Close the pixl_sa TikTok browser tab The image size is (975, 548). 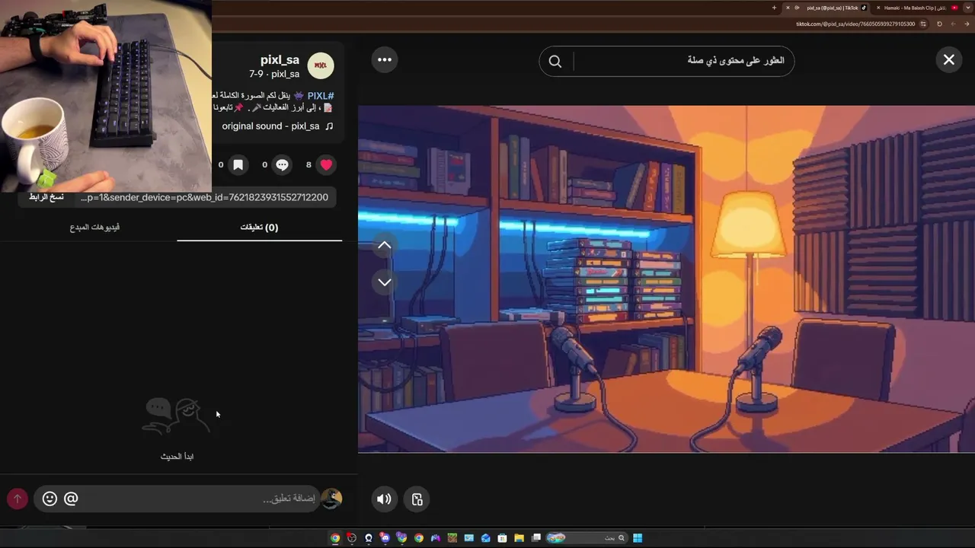coord(788,8)
